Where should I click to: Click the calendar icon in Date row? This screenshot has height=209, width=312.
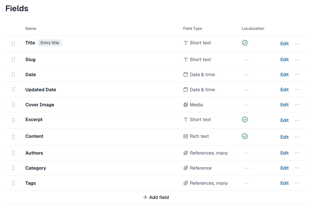(186, 75)
